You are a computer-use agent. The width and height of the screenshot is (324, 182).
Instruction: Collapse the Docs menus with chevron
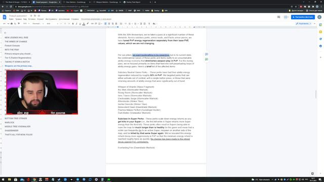[315, 24]
